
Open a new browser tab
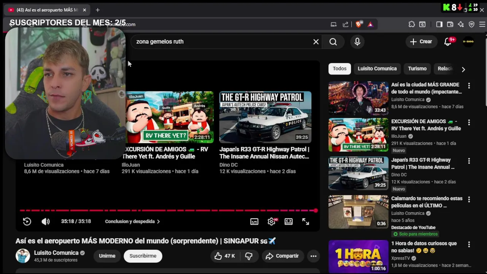(97, 10)
